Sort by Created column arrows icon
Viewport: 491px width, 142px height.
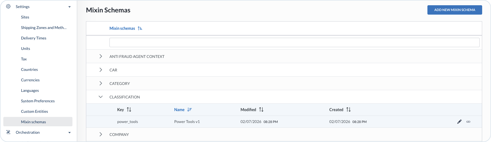(x=348, y=110)
